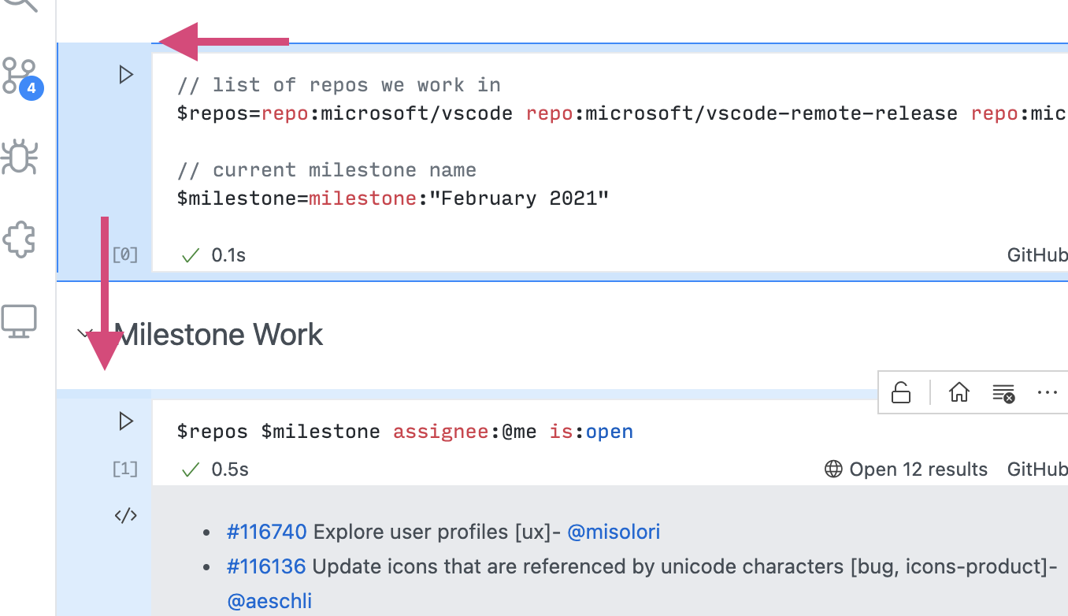1068x616 pixels.
Task: Run the $repos $milestone assignee query cell
Action: pyautogui.click(x=124, y=421)
